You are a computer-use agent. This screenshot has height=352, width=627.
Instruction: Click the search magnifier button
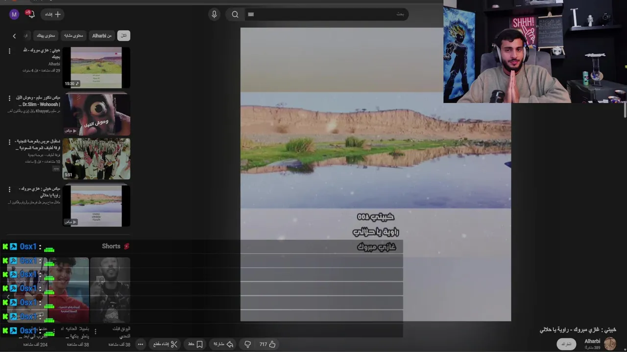click(235, 14)
